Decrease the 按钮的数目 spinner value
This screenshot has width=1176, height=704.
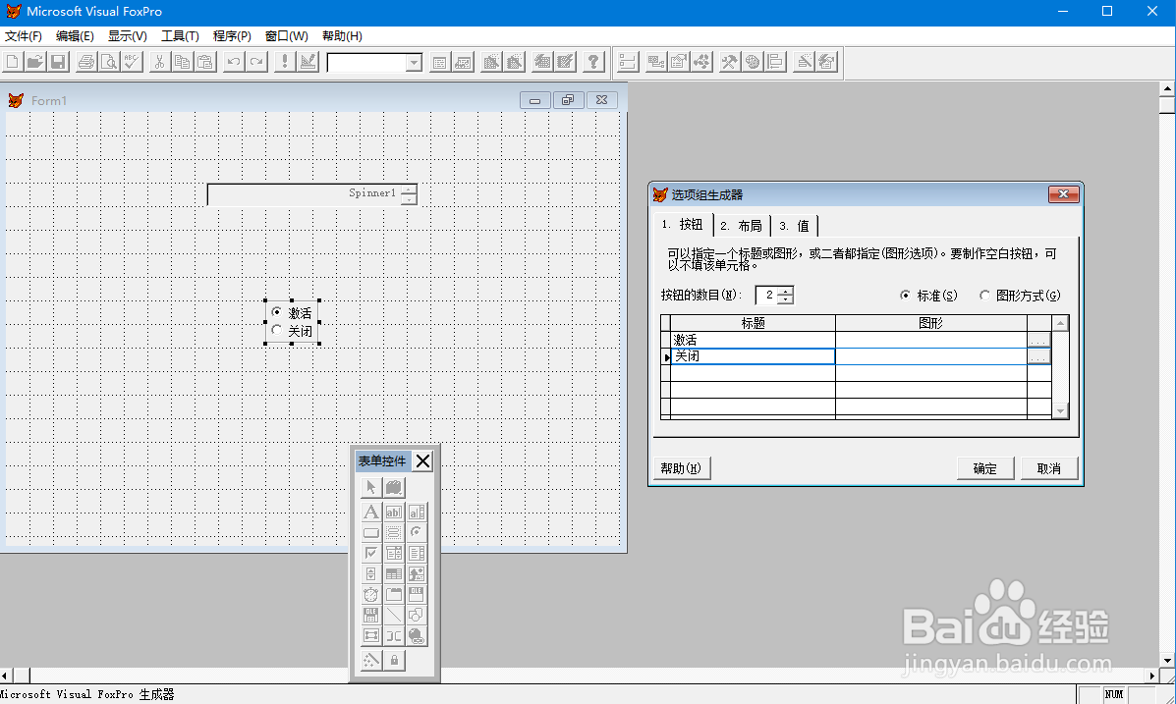click(x=785, y=299)
